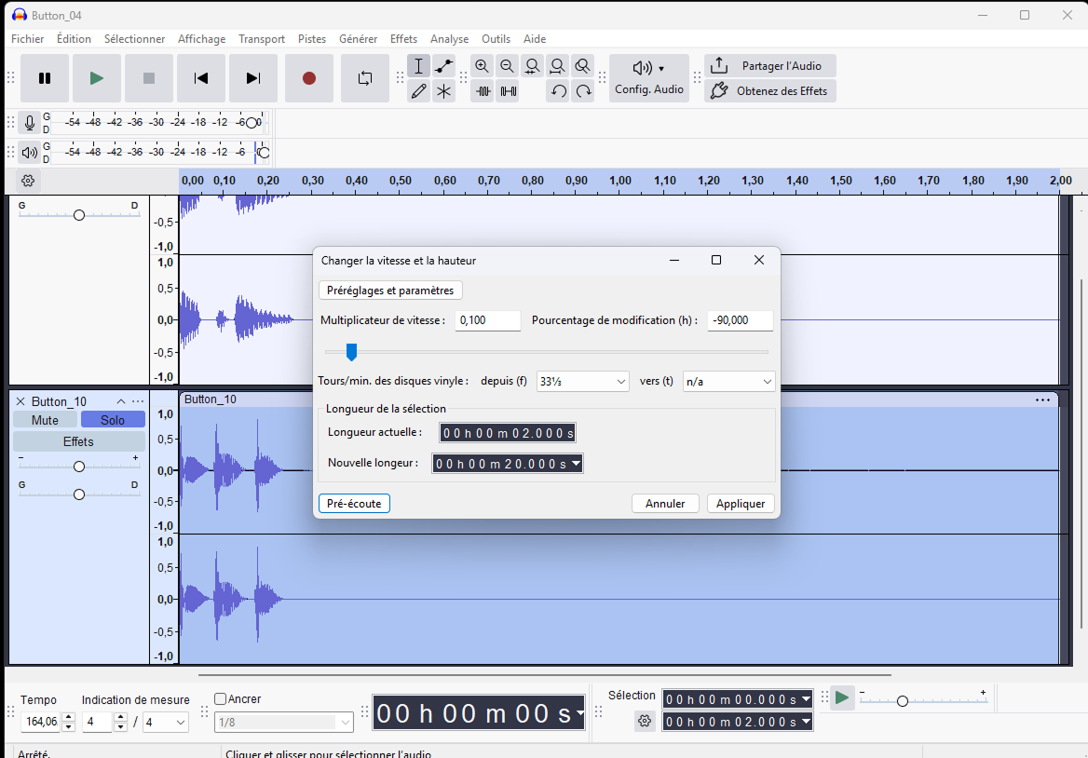Click the Zoom In magnifier icon
Image resolution: width=1088 pixels, height=758 pixels.
[x=482, y=66]
